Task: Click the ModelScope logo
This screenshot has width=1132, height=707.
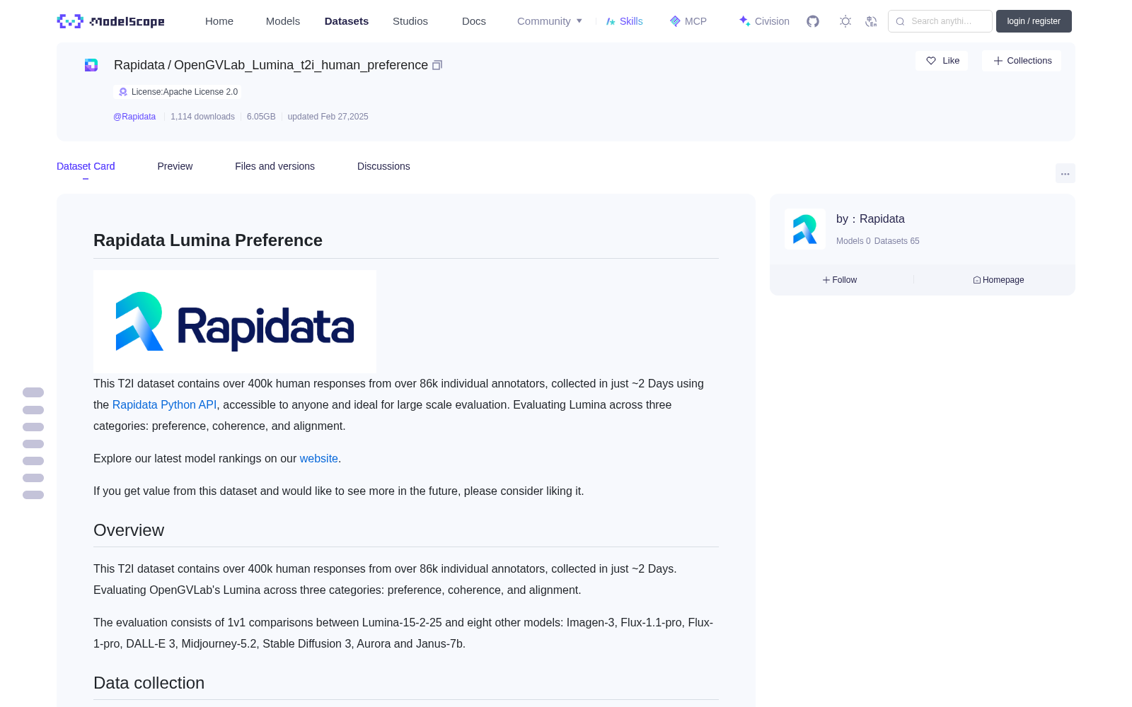Action: (111, 21)
